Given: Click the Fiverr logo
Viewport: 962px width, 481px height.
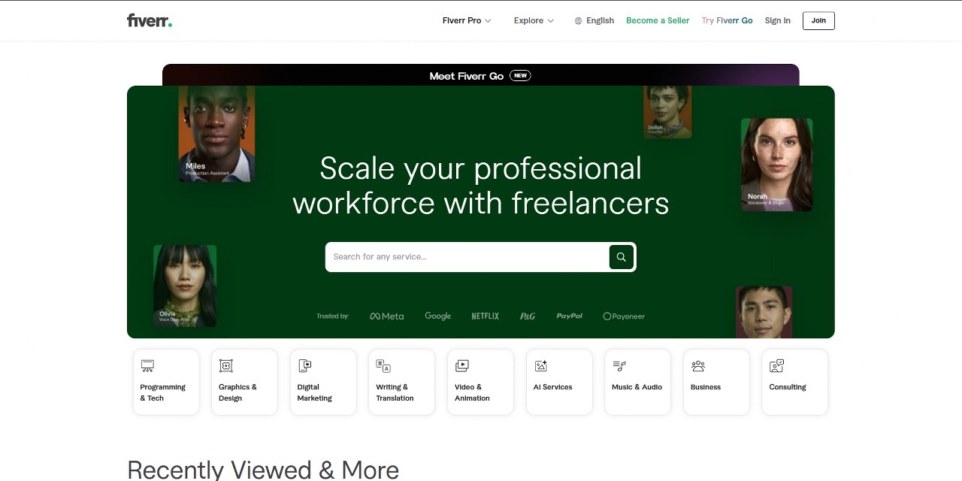Looking at the screenshot, I should pos(150,21).
